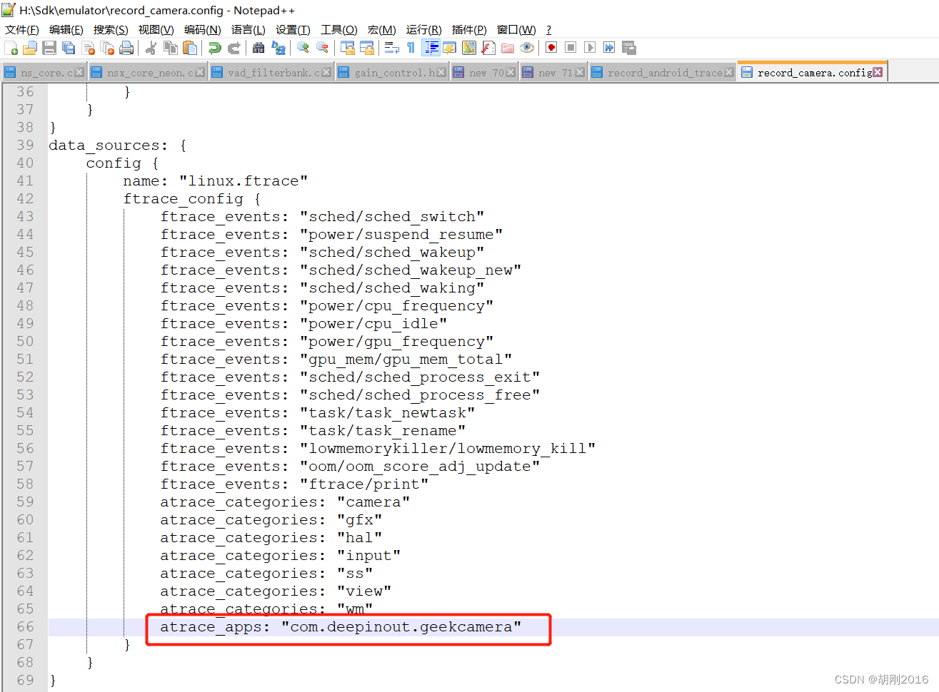
Task: Click the Open file folder icon
Action: [x=30, y=48]
